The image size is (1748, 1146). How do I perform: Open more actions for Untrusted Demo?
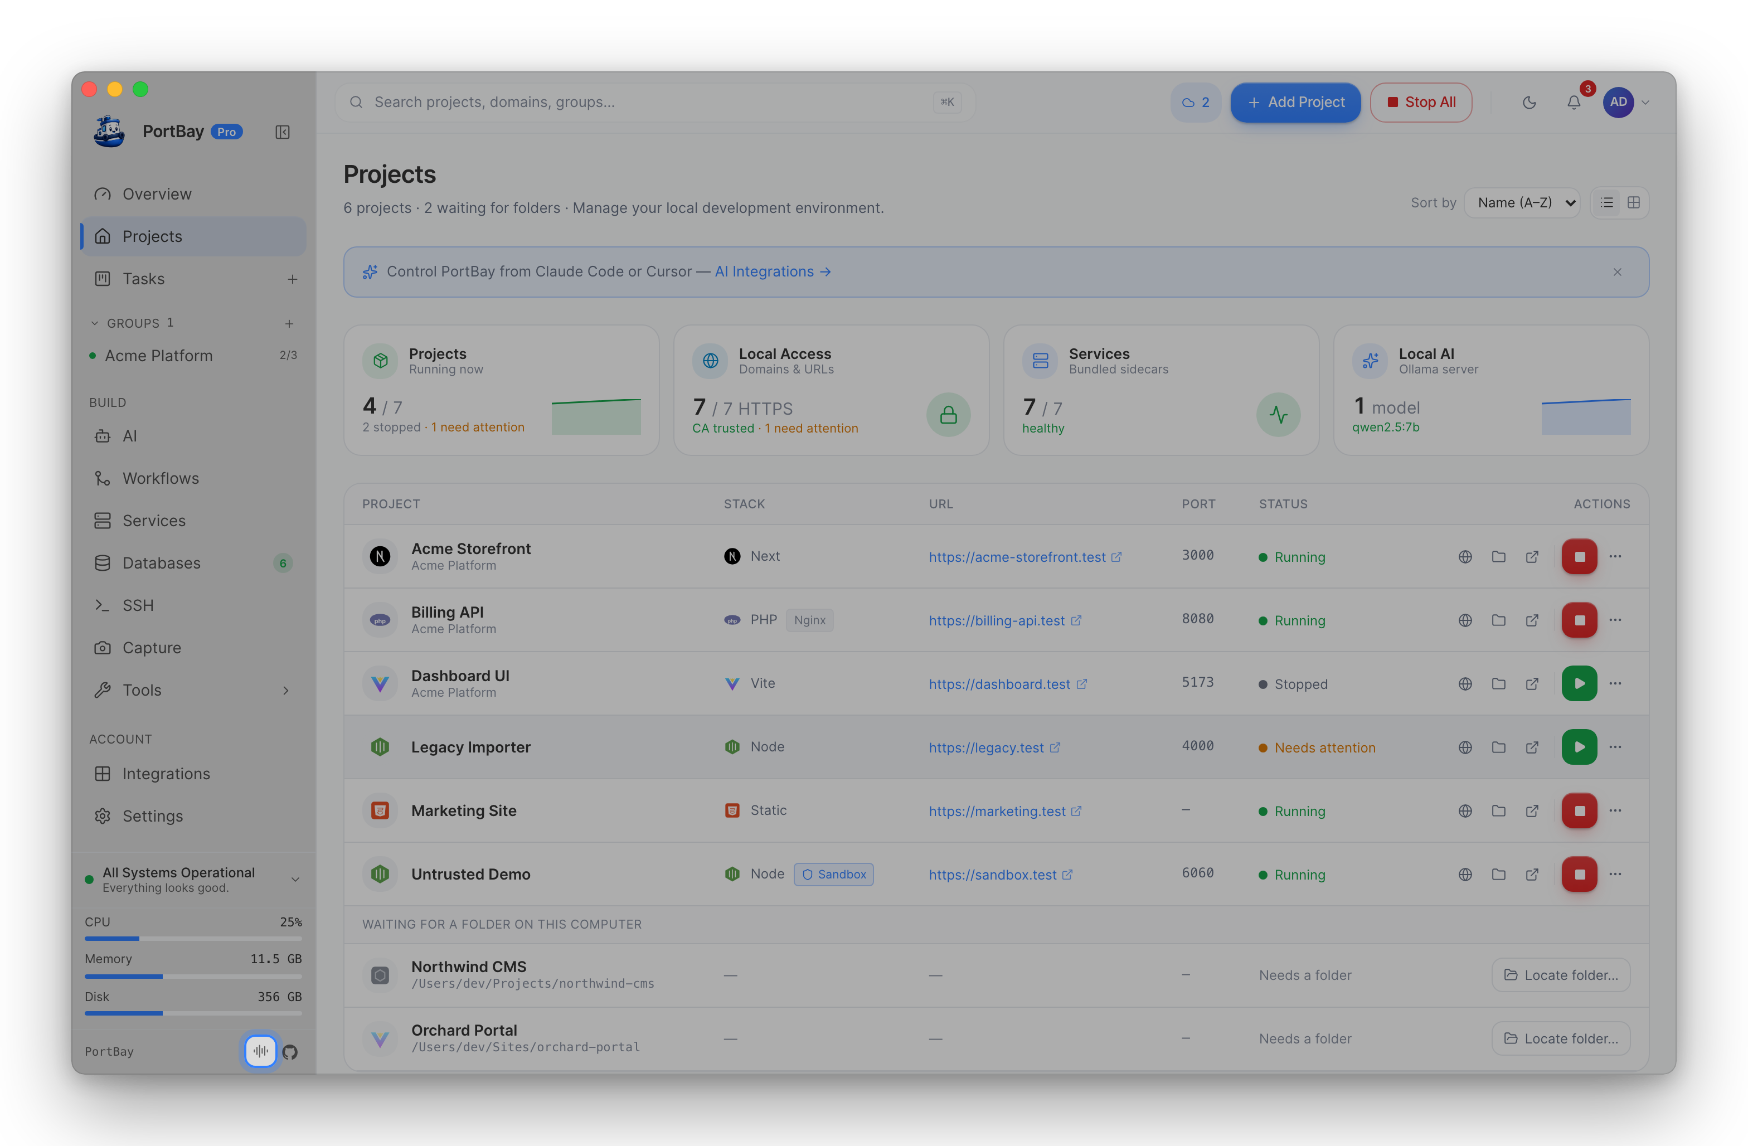pyautogui.click(x=1615, y=874)
